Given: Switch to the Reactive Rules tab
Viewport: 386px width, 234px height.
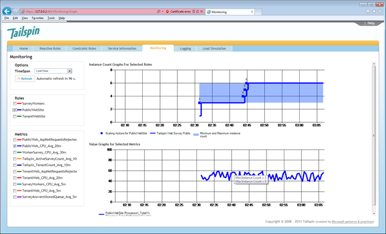Looking at the screenshot, I should 50,49.
